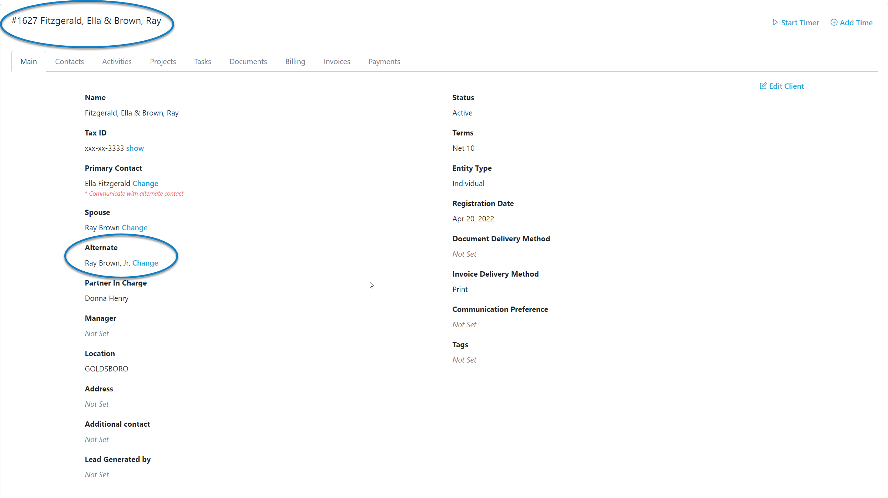The image size is (888, 498).
Task: Click the Add Time plus icon
Action: (x=834, y=22)
